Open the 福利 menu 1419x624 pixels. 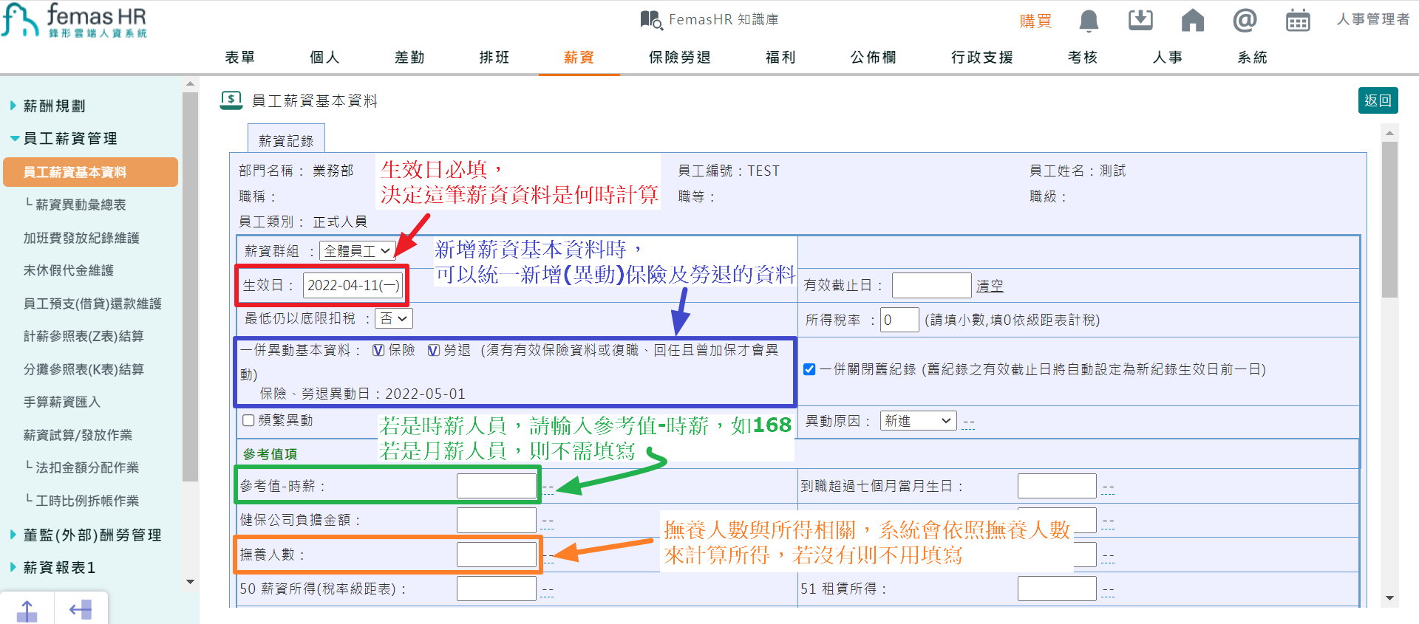(780, 58)
